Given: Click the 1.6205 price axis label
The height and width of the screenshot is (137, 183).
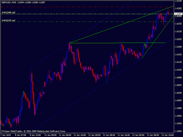Looking at the screenshot, I should click(178, 39).
